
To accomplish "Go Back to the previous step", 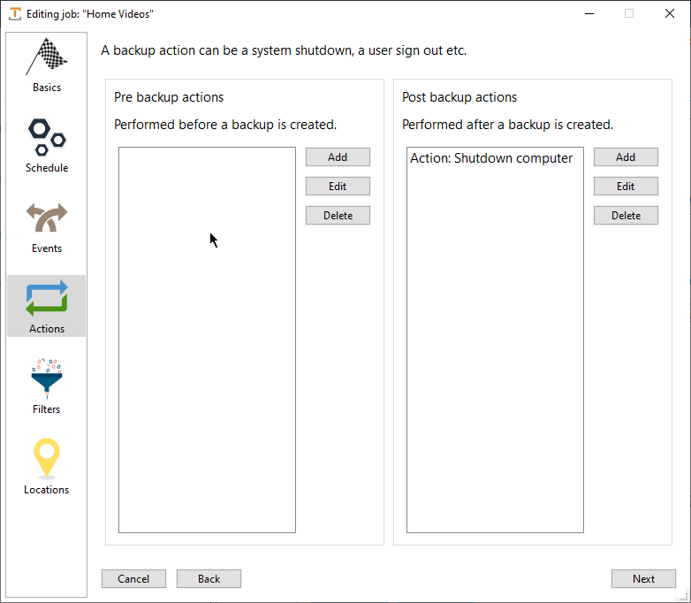I will pyautogui.click(x=209, y=579).
